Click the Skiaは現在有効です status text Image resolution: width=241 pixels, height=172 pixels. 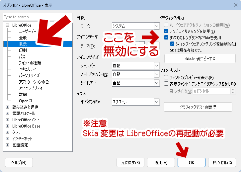(186, 50)
